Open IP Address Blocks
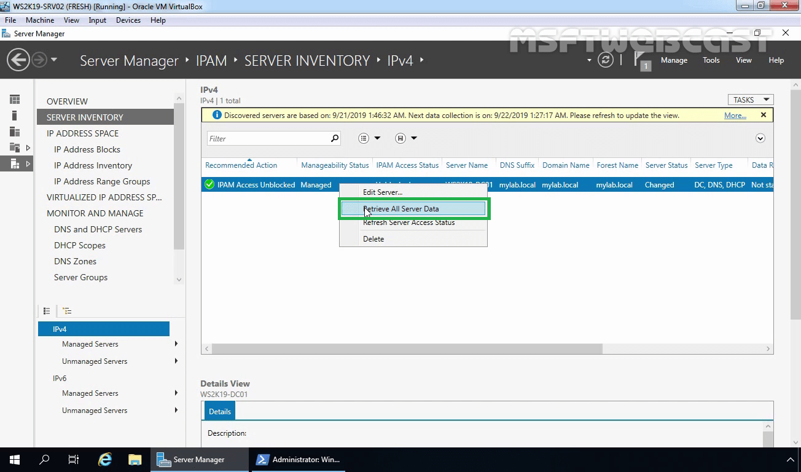Viewport: 801px width, 472px height. pyautogui.click(x=87, y=149)
